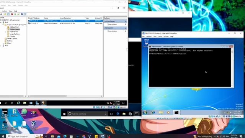Open Edge on middle VM taskbar
Image resolution: width=245 pixels, height=138 pixels.
click(x=118, y=114)
